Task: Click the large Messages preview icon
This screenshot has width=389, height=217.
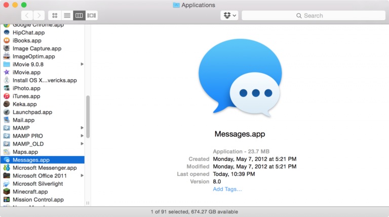Action: [x=240, y=78]
